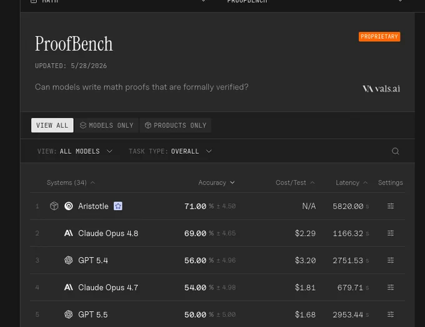The height and width of the screenshot is (327, 425).
Task: Open the View: All Models dropdown
Action: point(75,151)
